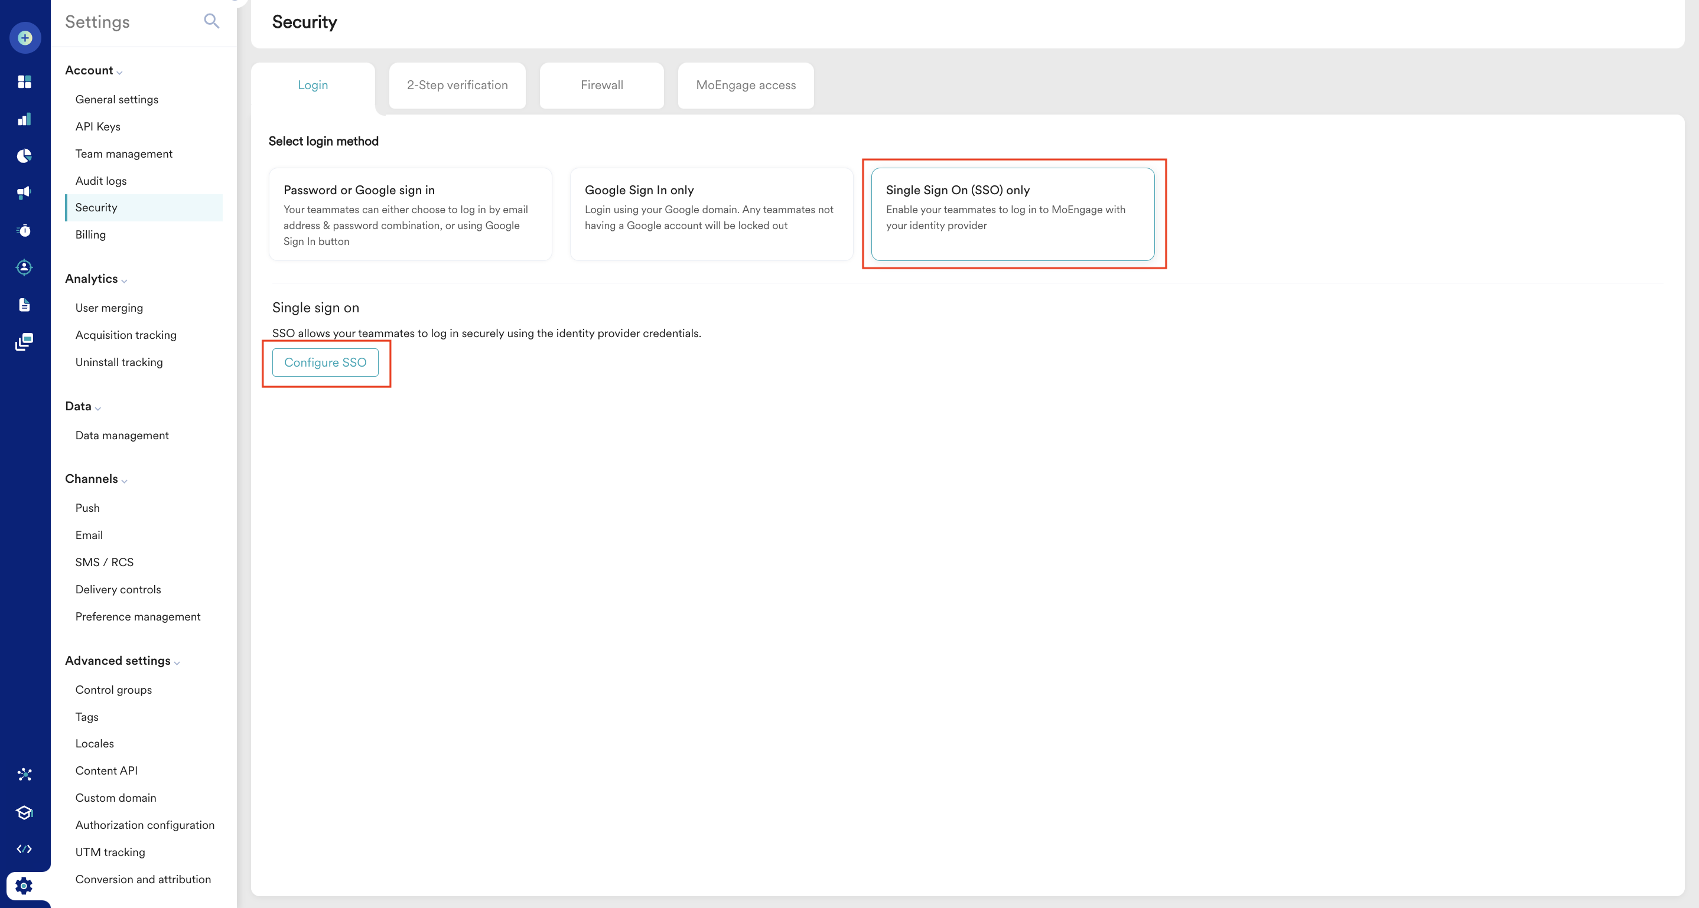Click the Configure SSO button
Image resolution: width=1699 pixels, height=908 pixels.
pos(325,362)
